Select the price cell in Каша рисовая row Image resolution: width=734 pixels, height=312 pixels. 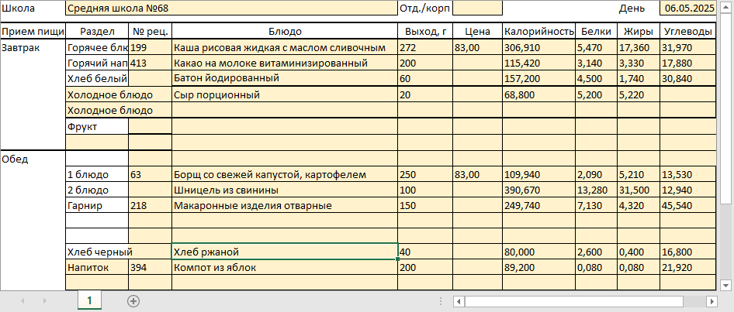pos(477,47)
